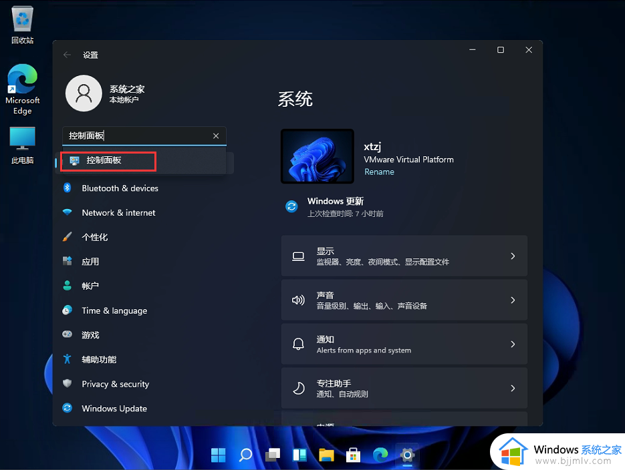Viewport: 625px width, 470px height.
Task: Click the 声音 speaker icon
Action: click(x=298, y=300)
